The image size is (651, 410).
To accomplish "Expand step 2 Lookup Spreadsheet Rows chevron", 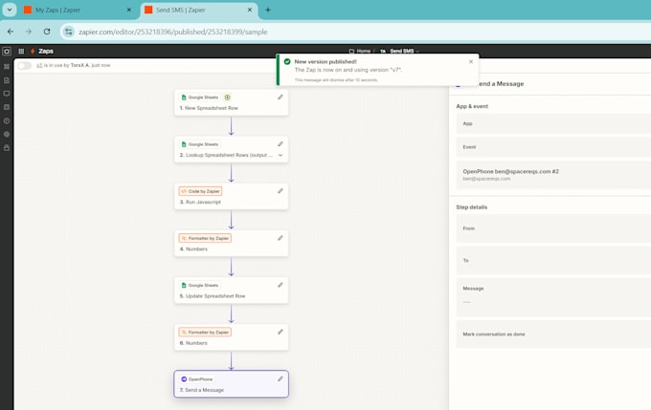I will coord(281,155).
